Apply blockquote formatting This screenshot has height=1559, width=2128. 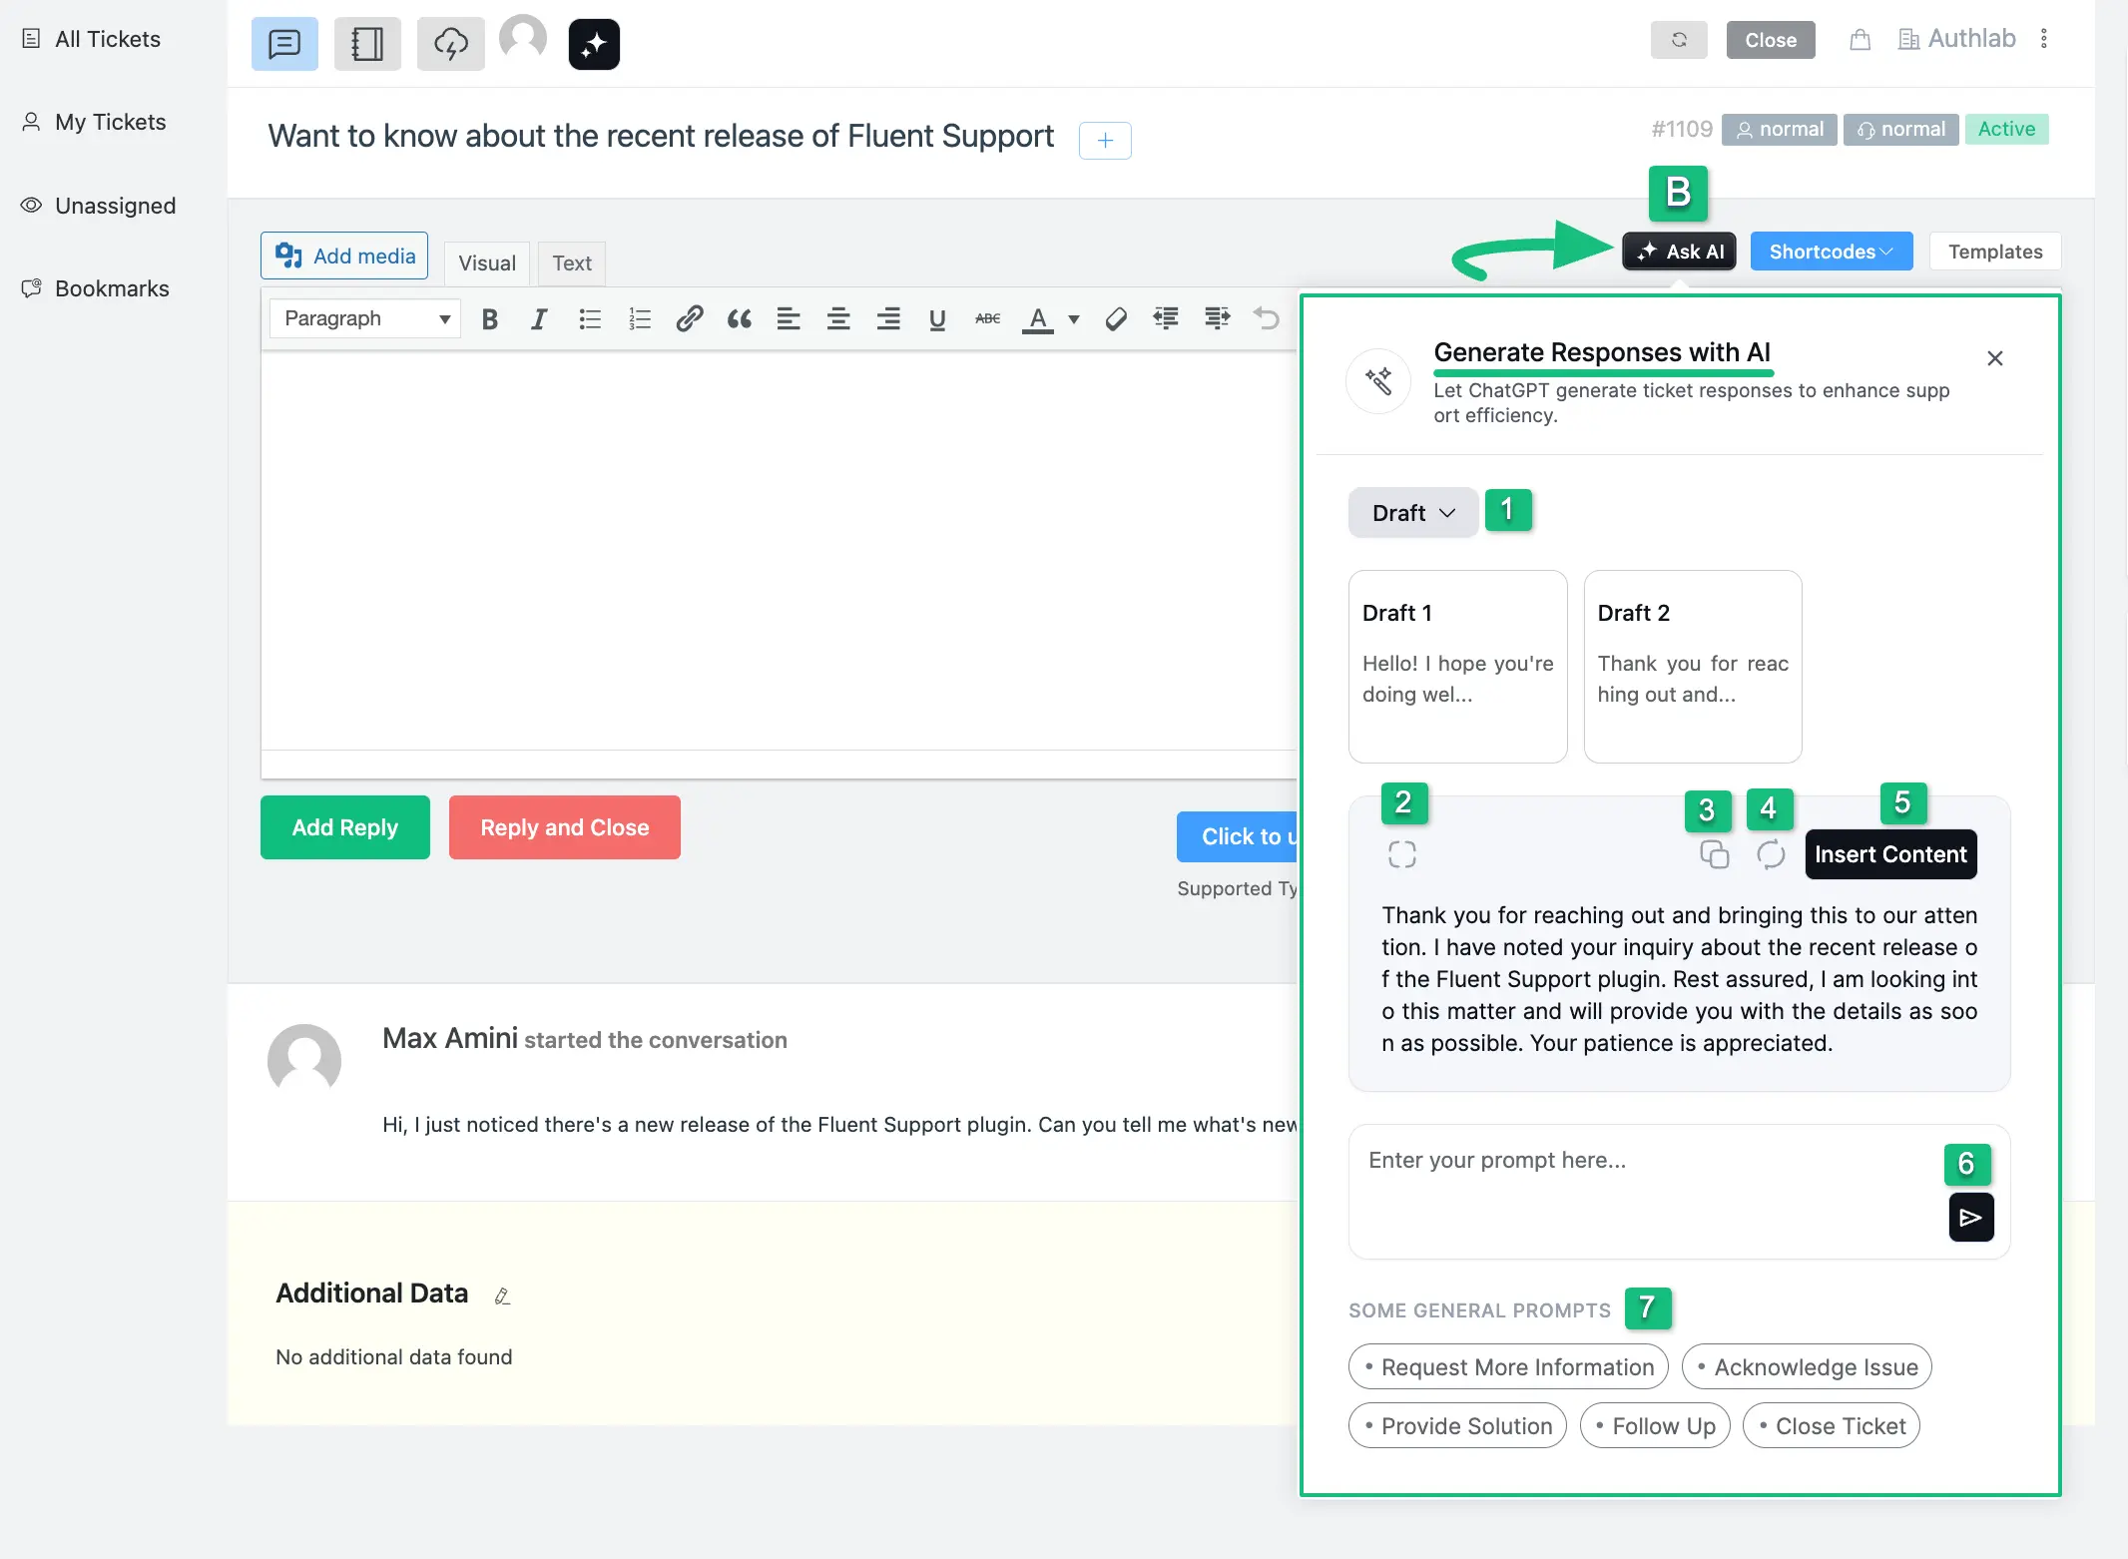[739, 319]
